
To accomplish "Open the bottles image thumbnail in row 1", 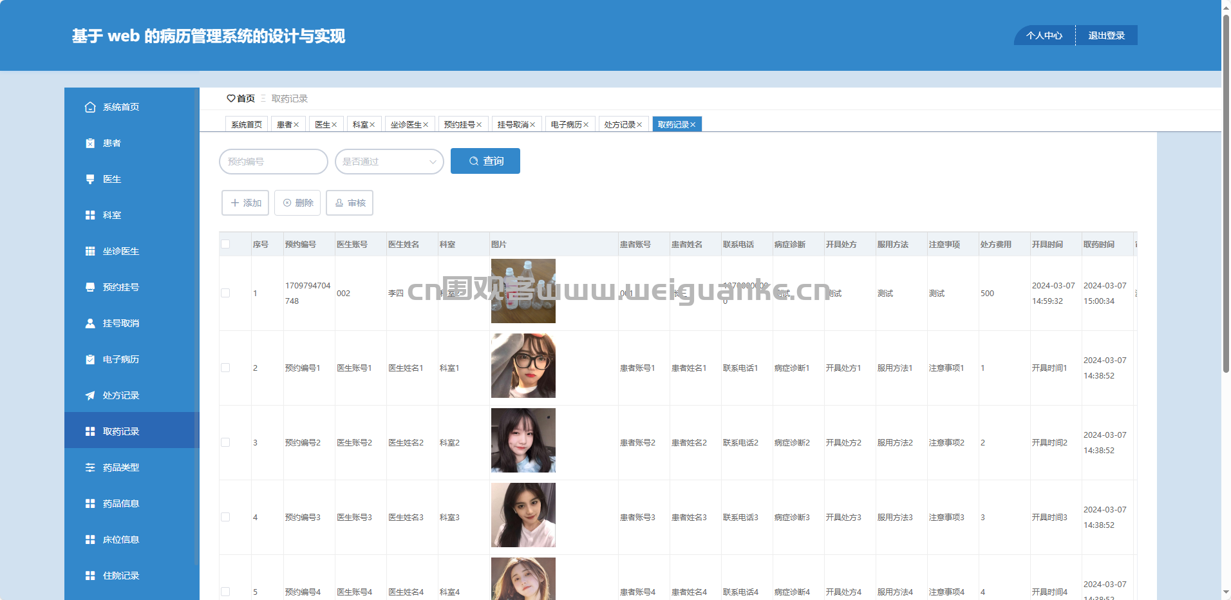I will click(523, 291).
